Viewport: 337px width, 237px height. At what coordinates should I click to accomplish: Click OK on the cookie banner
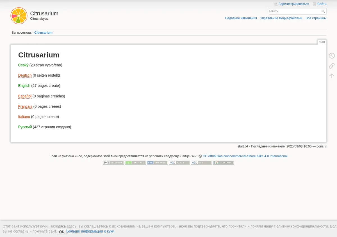[x=62, y=232]
